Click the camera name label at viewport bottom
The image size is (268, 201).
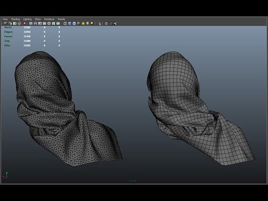[132, 181]
